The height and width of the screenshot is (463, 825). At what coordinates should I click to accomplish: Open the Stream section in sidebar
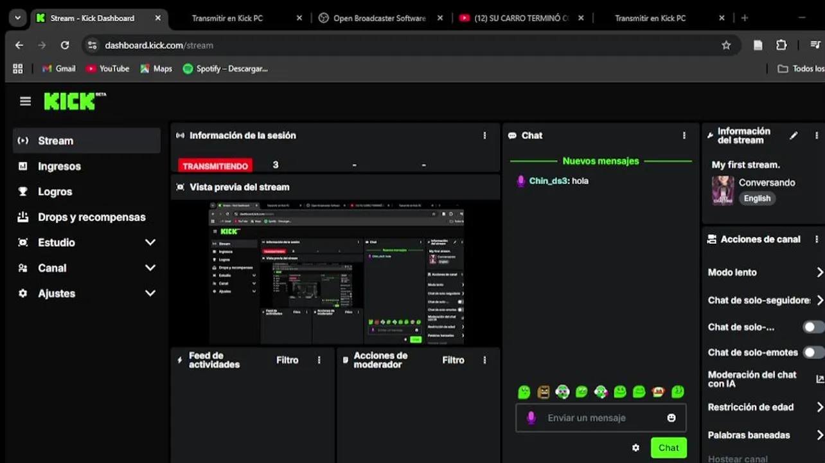[x=87, y=141]
